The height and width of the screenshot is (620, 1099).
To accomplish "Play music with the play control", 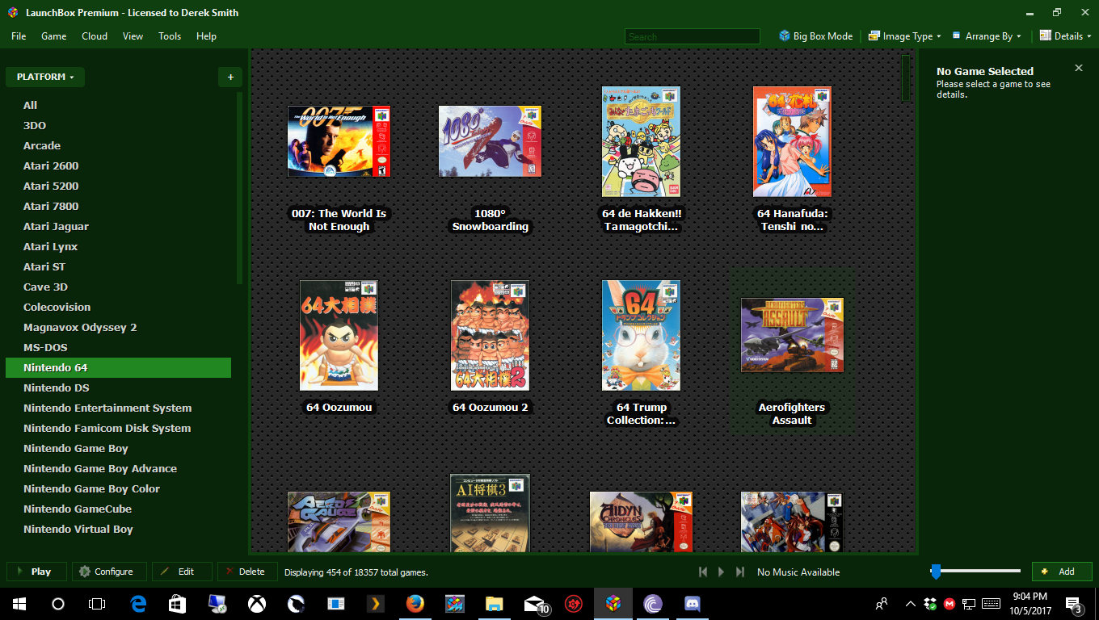I will (722, 572).
